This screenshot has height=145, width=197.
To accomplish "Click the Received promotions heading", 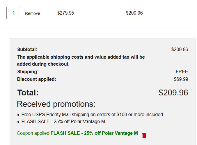I will point(56,104).
